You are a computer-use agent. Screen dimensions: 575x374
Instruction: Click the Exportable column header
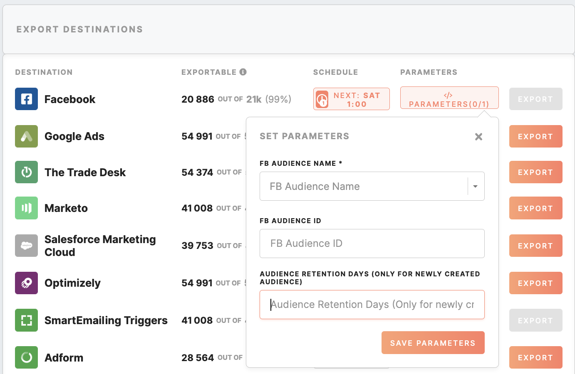209,72
